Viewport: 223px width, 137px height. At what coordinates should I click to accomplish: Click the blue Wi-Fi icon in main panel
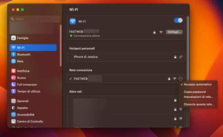pyautogui.click(x=73, y=21)
